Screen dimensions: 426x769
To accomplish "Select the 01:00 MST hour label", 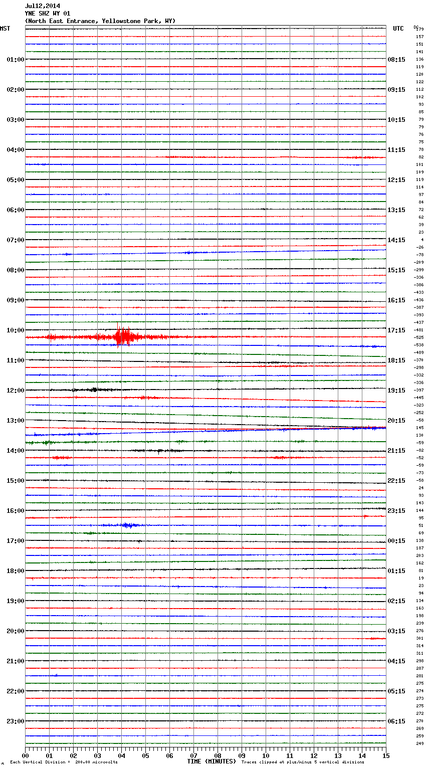I will click(16, 60).
